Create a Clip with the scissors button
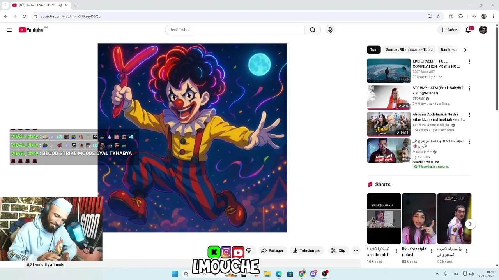The height and width of the screenshot is (280, 499). (x=338, y=250)
